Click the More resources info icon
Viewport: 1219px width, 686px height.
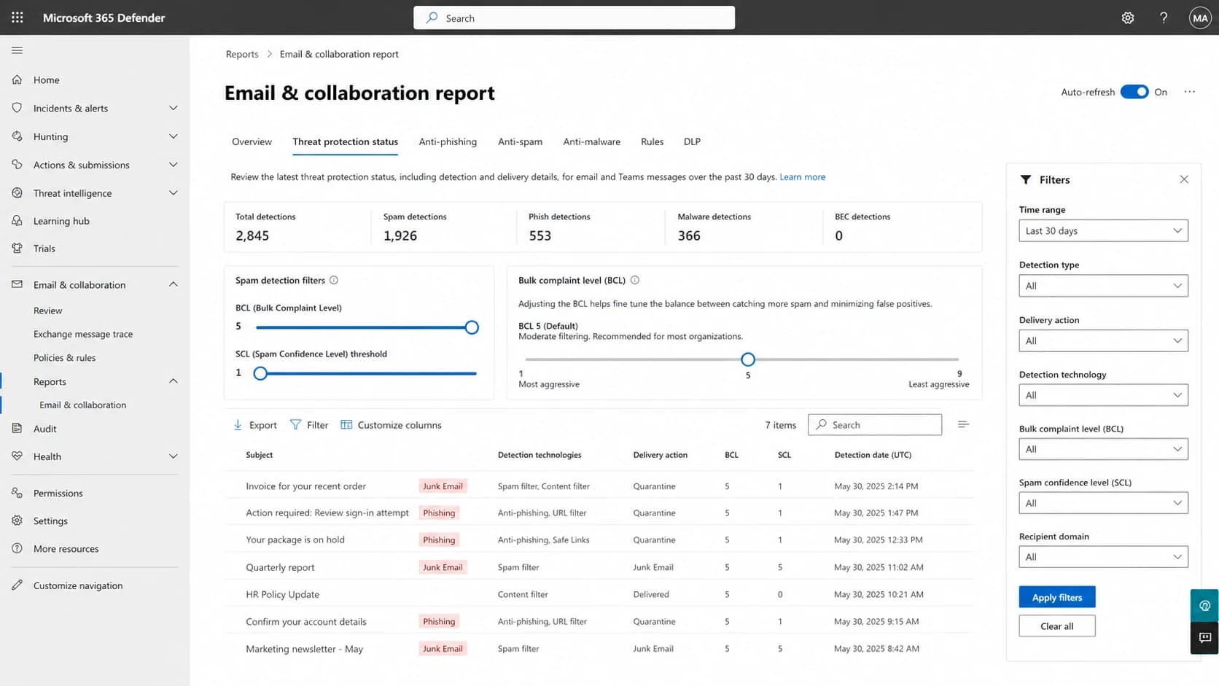[17, 548]
